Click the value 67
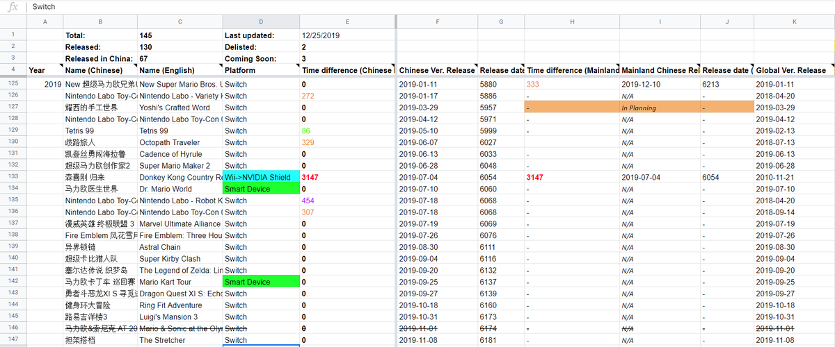This screenshot has width=835, height=347. [180, 59]
